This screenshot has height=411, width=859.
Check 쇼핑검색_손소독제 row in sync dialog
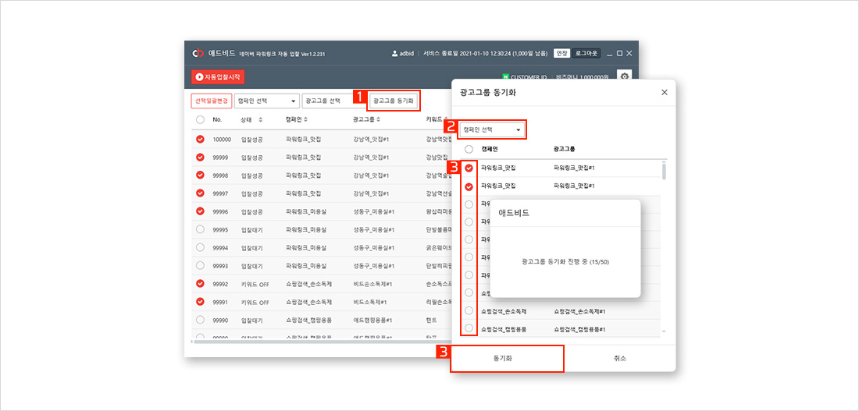coord(469,311)
